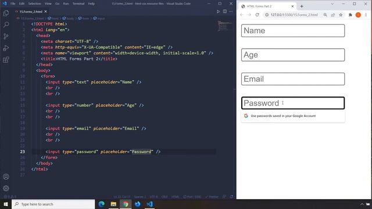This screenshot has height=209, width=372.
Task: Click the Chrome address bar URL
Action: pyautogui.click(x=294, y=15)
